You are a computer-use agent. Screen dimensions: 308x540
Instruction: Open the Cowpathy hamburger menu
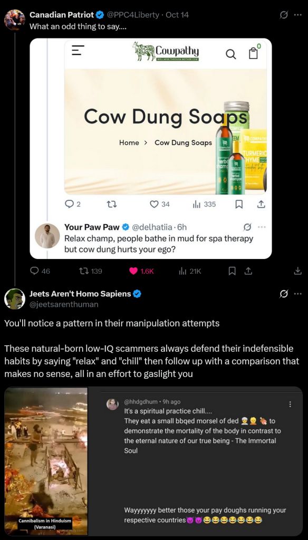78,50
